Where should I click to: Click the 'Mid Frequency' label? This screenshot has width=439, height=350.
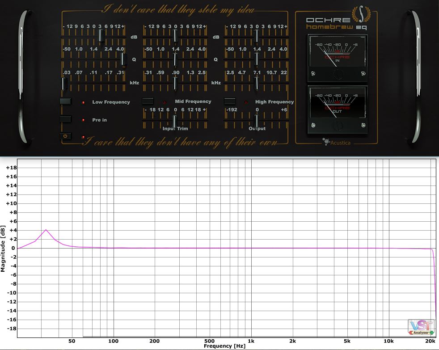tap(193, 101)
